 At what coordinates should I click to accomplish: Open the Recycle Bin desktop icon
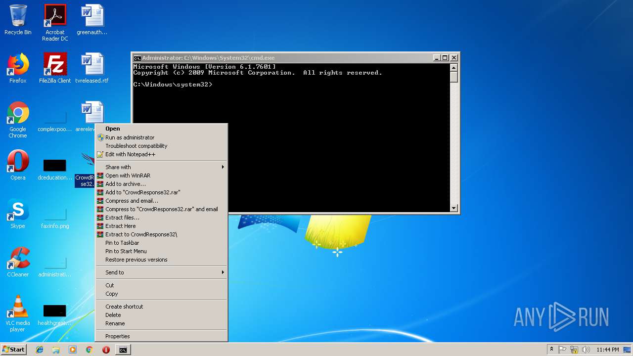(18, 20)
